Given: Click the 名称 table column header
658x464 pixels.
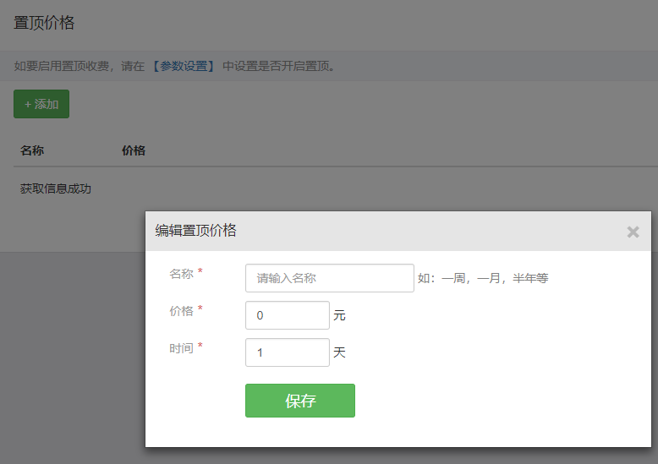Looking at the screenshot, I should (x=32, y=150).
